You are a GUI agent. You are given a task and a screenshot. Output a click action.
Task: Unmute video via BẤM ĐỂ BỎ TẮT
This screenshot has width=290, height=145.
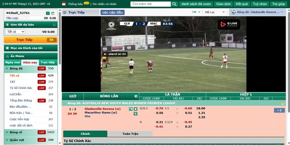[115, 54]
